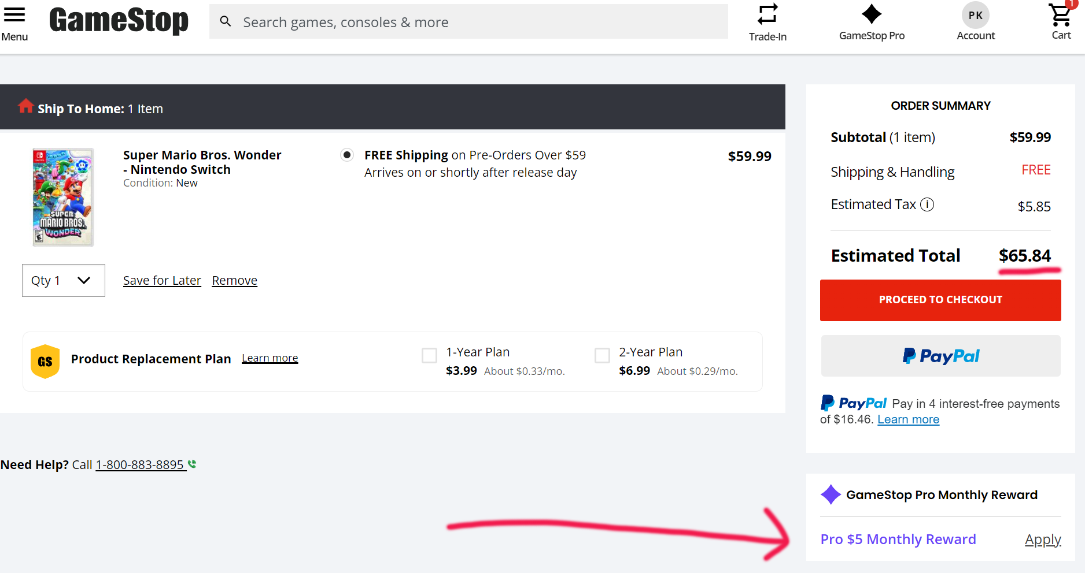This screenshot has height=573, width=1085.
Task: Click the Pro $5 Monthly Reward text
Action: click(898, 539)
